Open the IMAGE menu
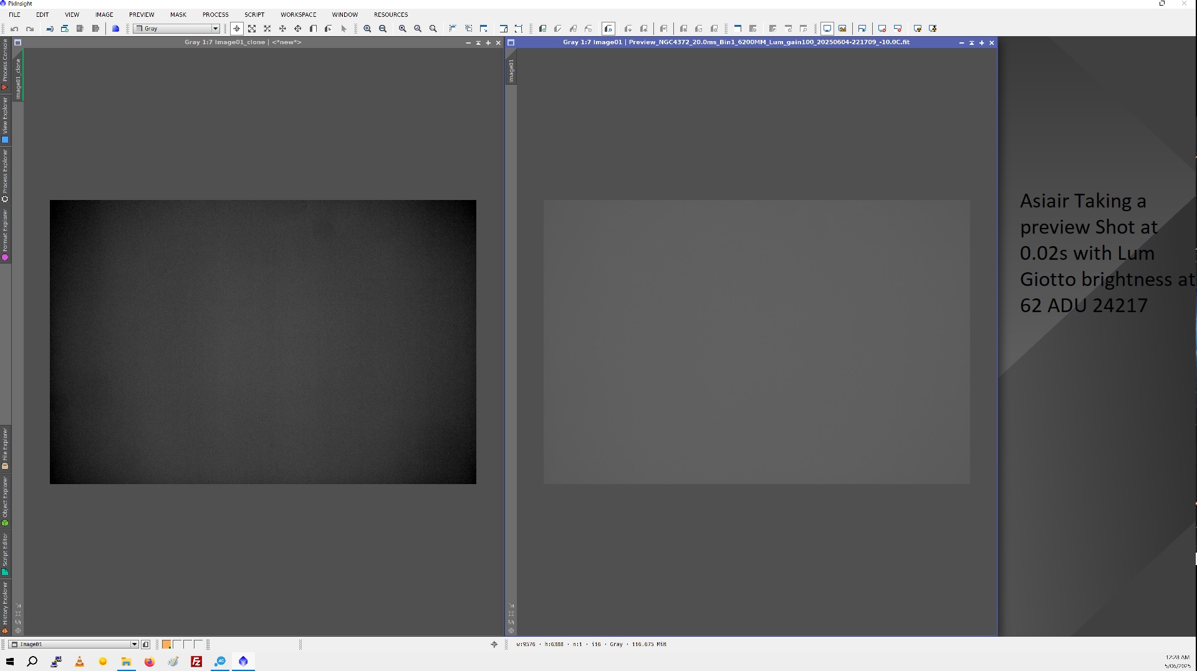The width and height of the screenshot is (1197, 671). point(104,14)
